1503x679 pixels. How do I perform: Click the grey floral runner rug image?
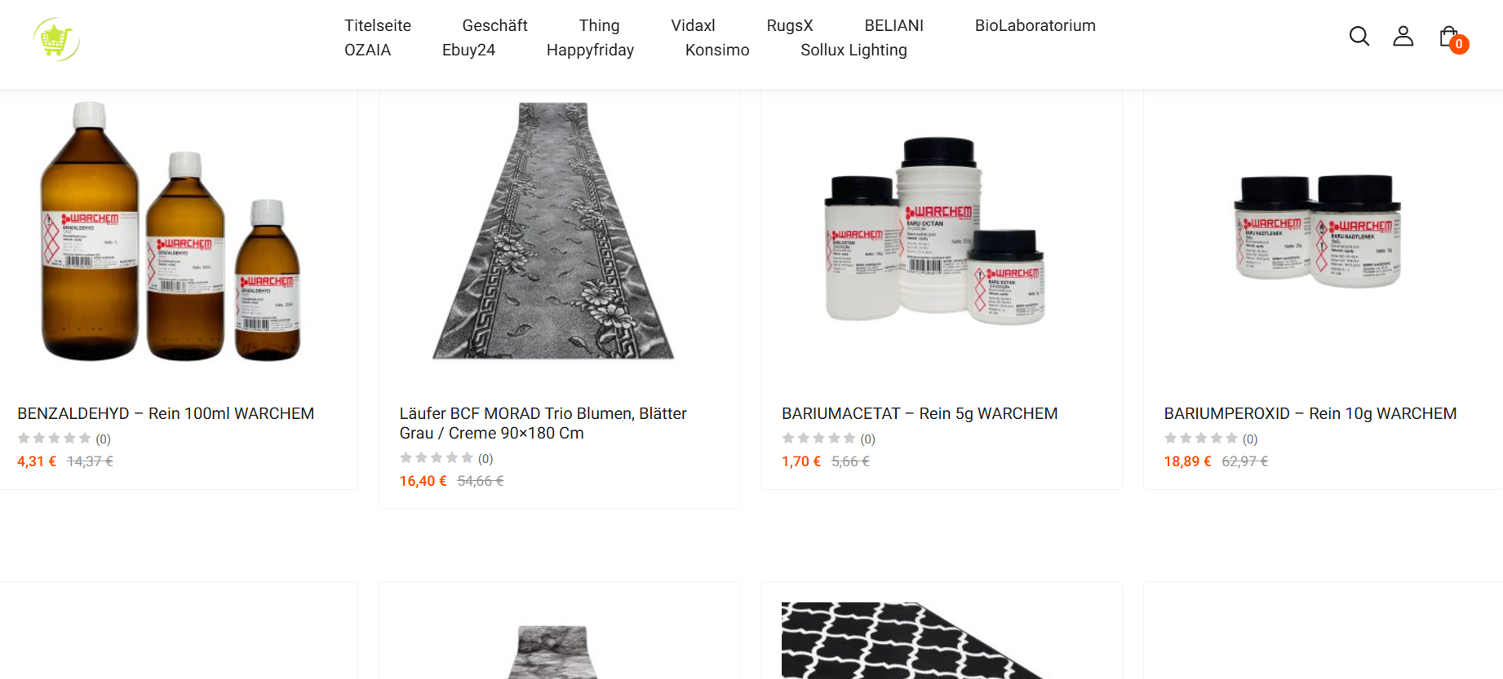[x=553, y=231]
